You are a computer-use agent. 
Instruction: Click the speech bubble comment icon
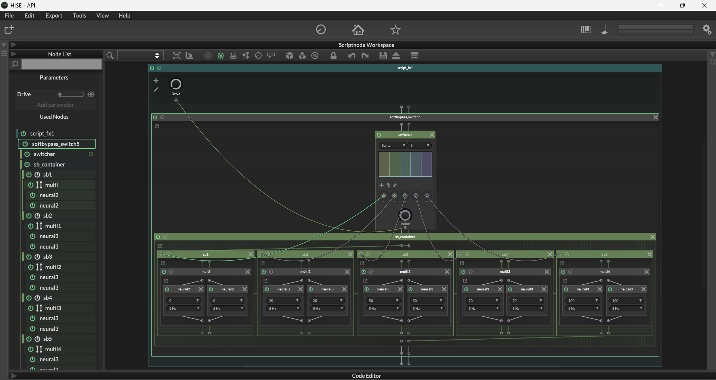[x=271, y=56]
